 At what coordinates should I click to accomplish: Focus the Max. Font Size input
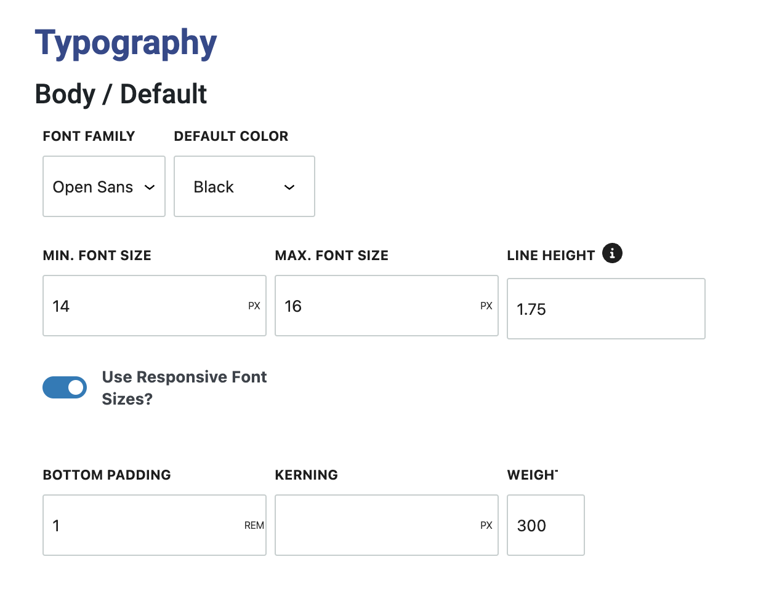376,306
